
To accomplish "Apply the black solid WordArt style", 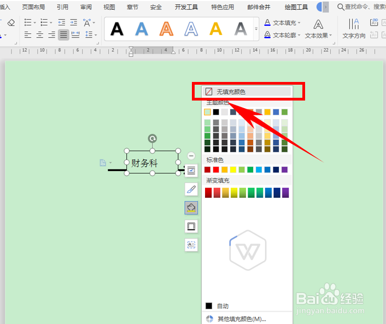I will pos(117,29).
